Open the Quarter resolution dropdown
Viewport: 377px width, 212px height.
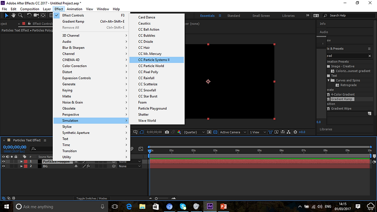point(194,132)
